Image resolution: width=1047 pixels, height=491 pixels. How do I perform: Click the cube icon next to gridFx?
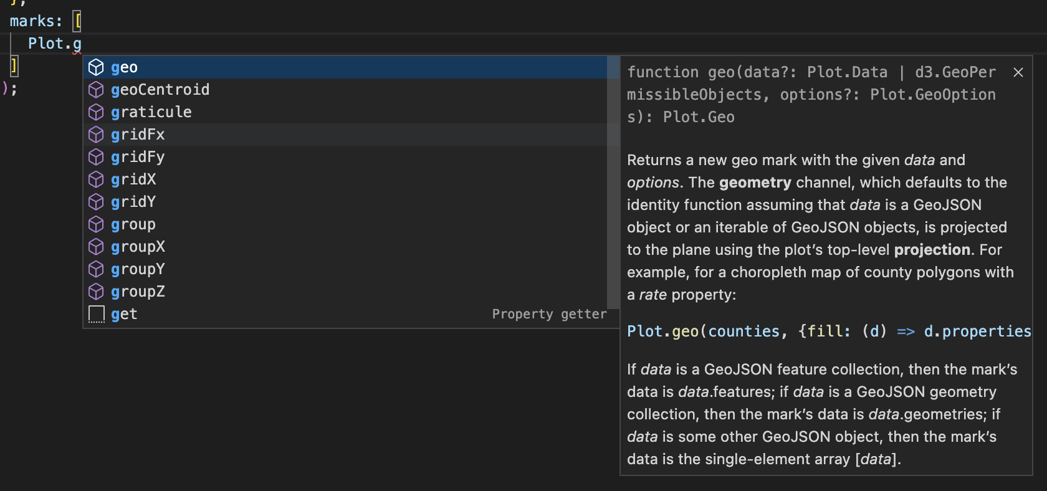coord(96,135)
